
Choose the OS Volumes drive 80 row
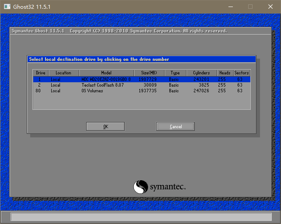pos(141,91)
